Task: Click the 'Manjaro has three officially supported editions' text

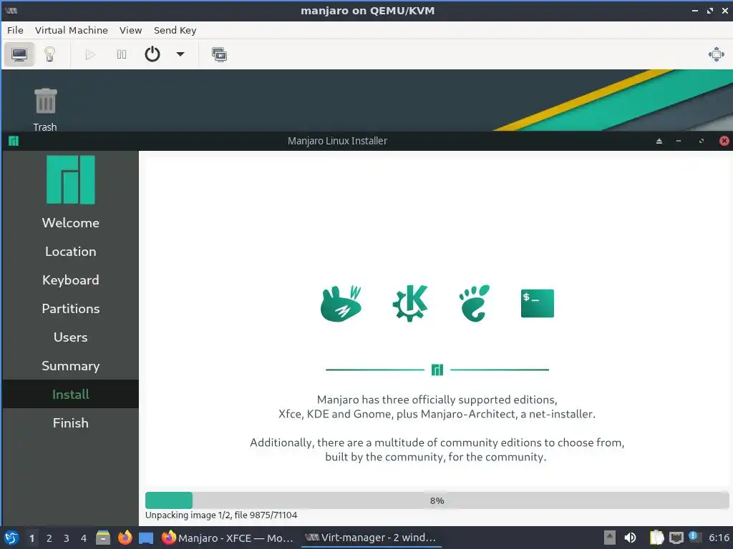Action: click(437, 400)
